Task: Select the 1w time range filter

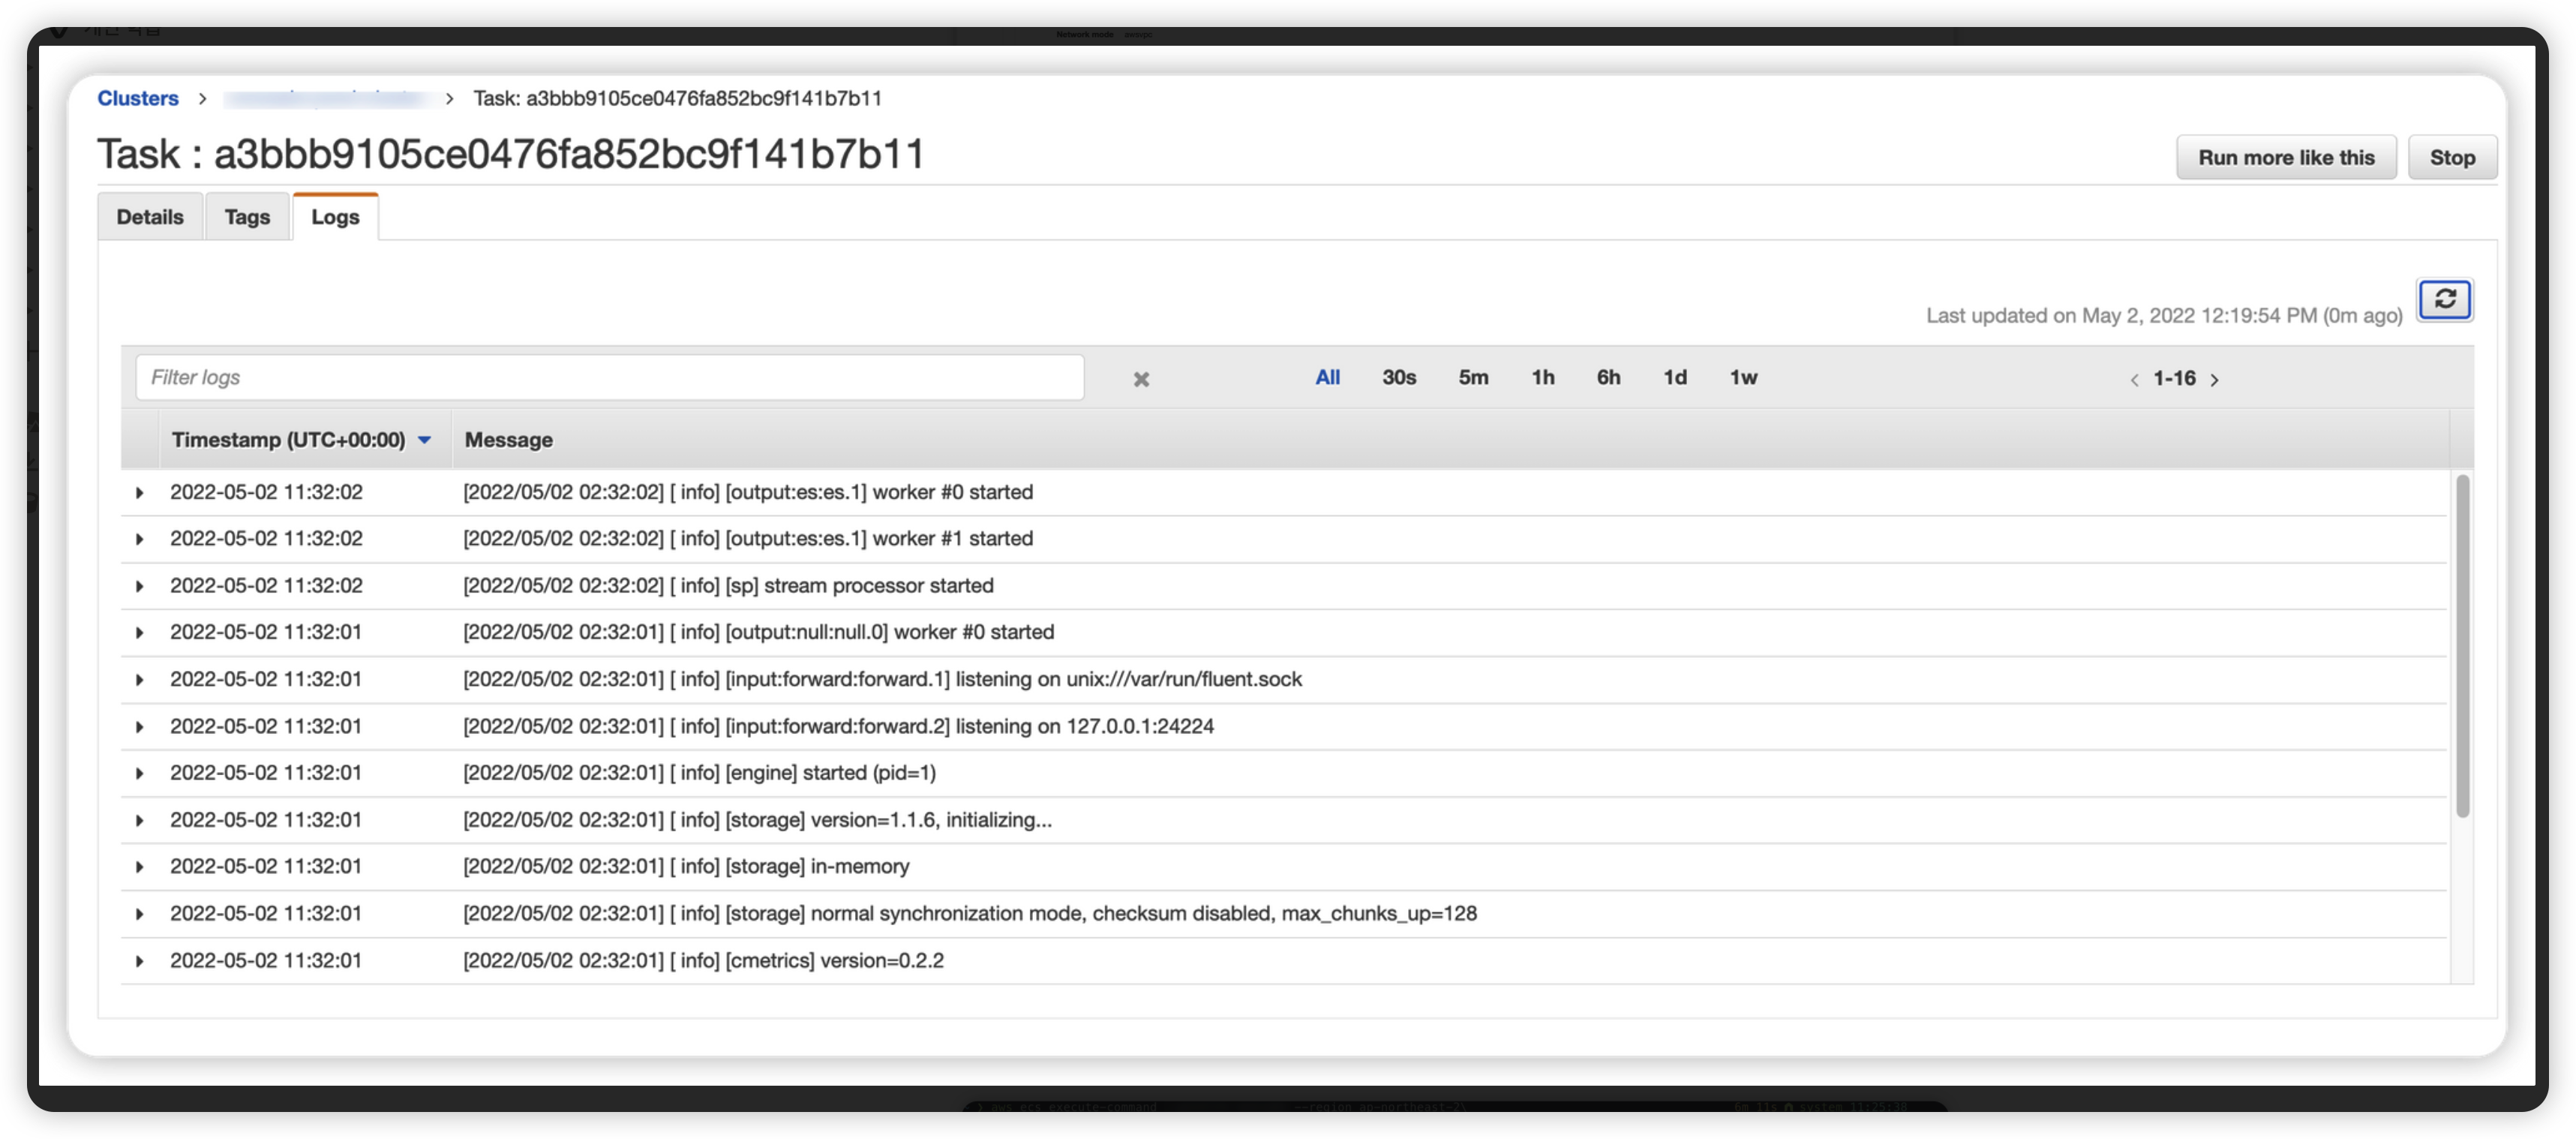Action: point(1742,377)
